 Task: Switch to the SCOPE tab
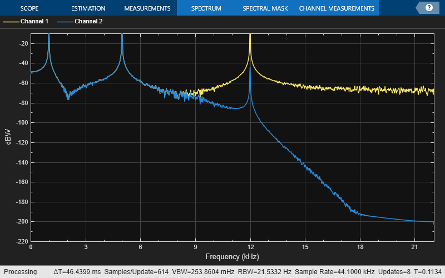click(x=29, y=8)
